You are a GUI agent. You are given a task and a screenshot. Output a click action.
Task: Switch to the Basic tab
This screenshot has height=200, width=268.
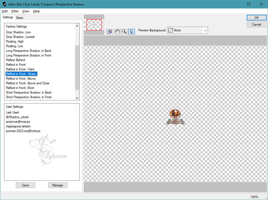pos(20,18)
